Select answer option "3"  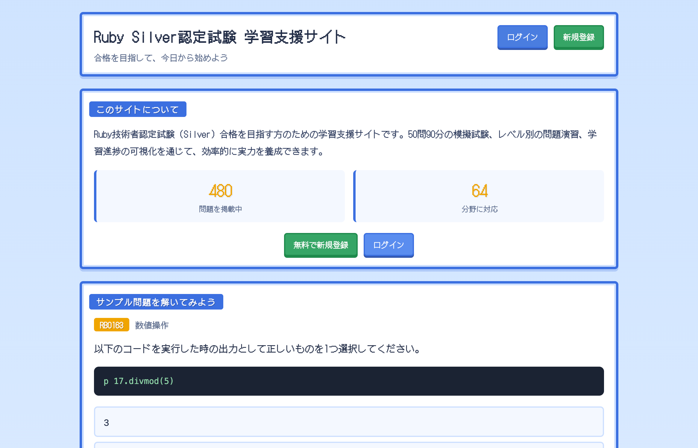pyautogui.click(x=349, y=422)
